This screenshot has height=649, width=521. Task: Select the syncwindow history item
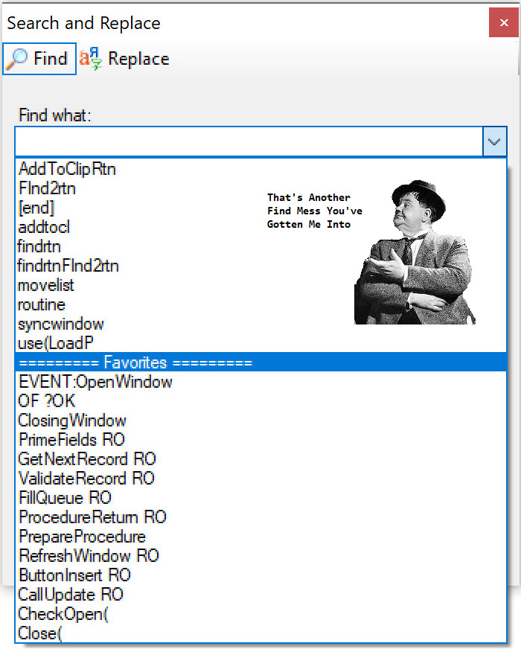pyautogui.click(x=61, y=324)
